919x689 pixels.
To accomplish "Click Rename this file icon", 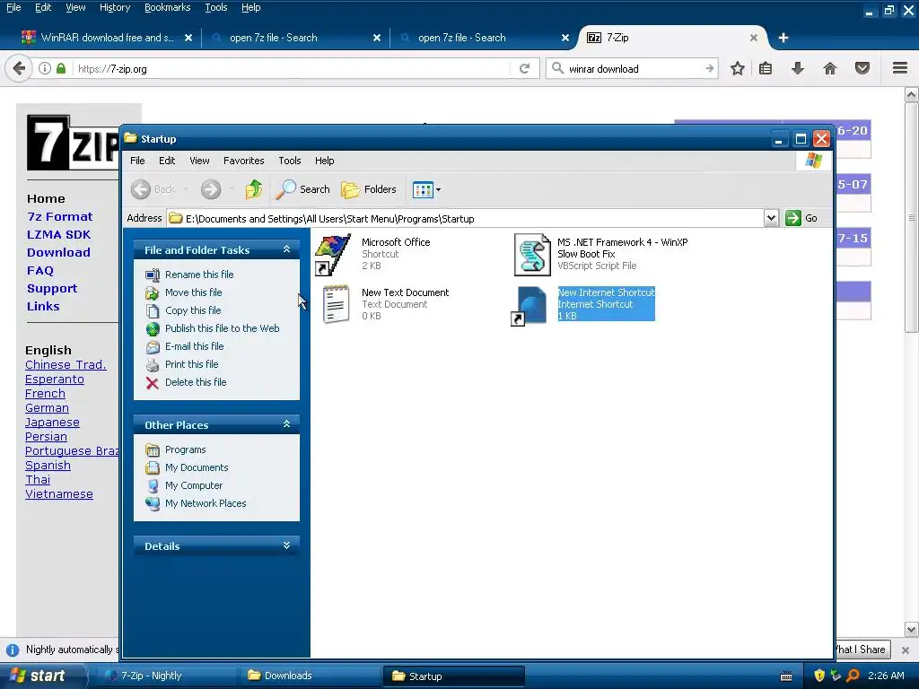I will pyautogui.click(x=153, y=275).
